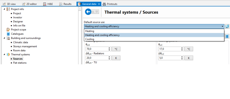This screenshot has height=99, width=230.
Task: Click the Project scope notepad icon
Action: pos(8,29)
